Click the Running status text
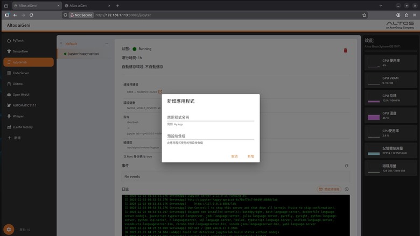 [145, 49]
